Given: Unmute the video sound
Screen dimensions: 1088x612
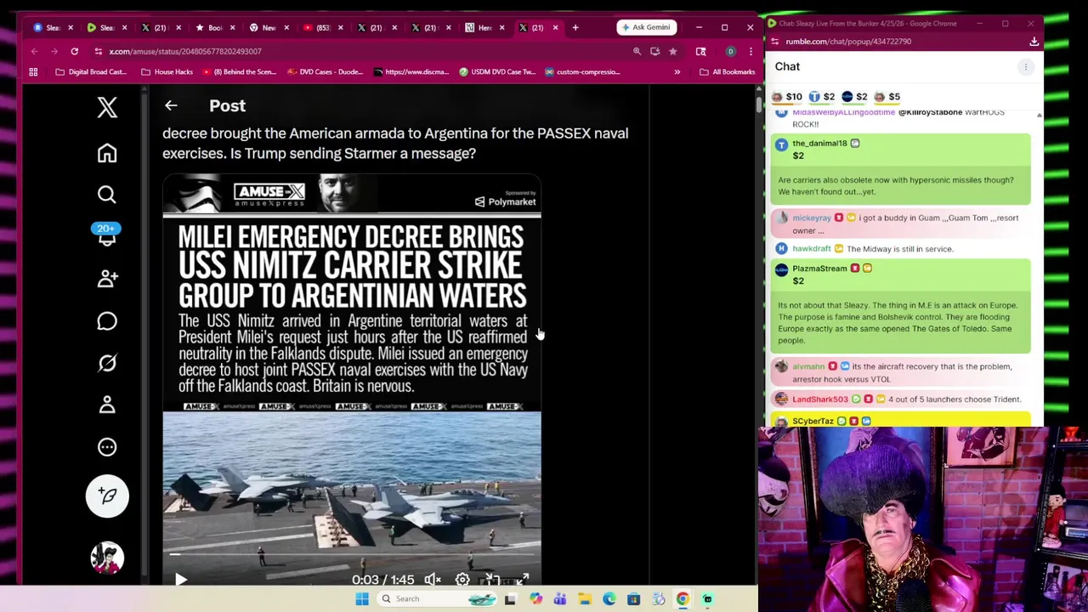Looking at the screenshot, I should coord(433,580).
